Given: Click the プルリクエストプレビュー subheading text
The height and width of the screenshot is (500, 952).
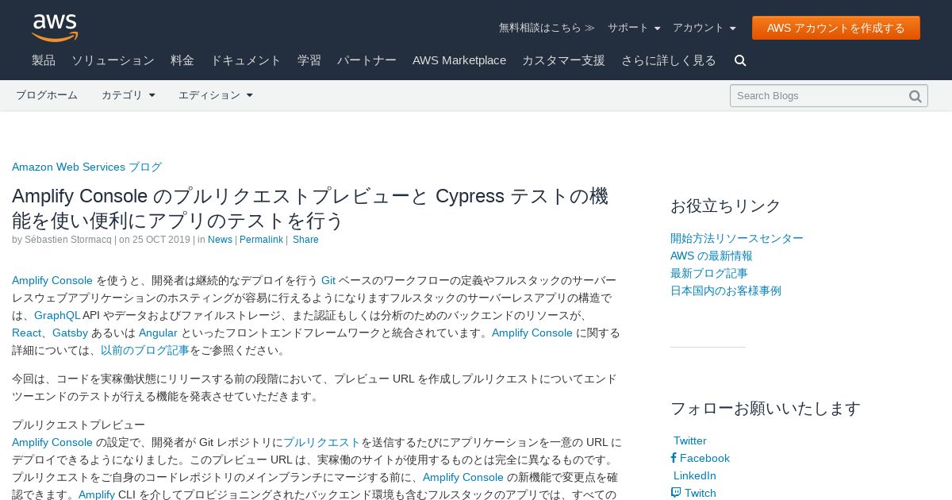Looking at the screenshot, I should click(79, 425).
